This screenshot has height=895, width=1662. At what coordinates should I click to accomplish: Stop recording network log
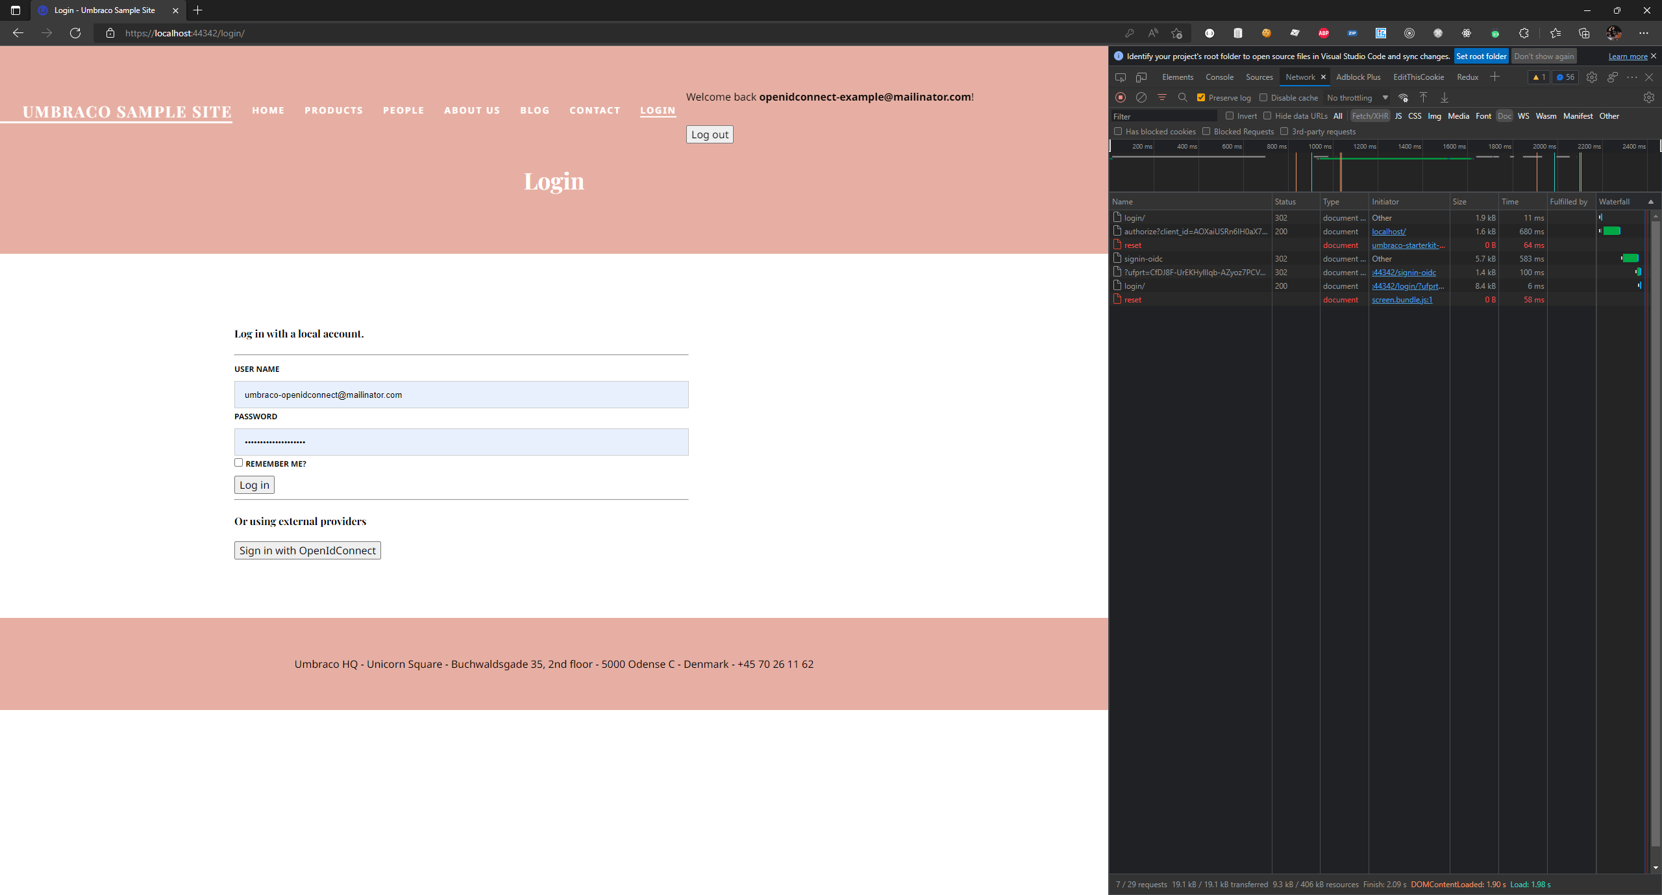point(1120,97)
